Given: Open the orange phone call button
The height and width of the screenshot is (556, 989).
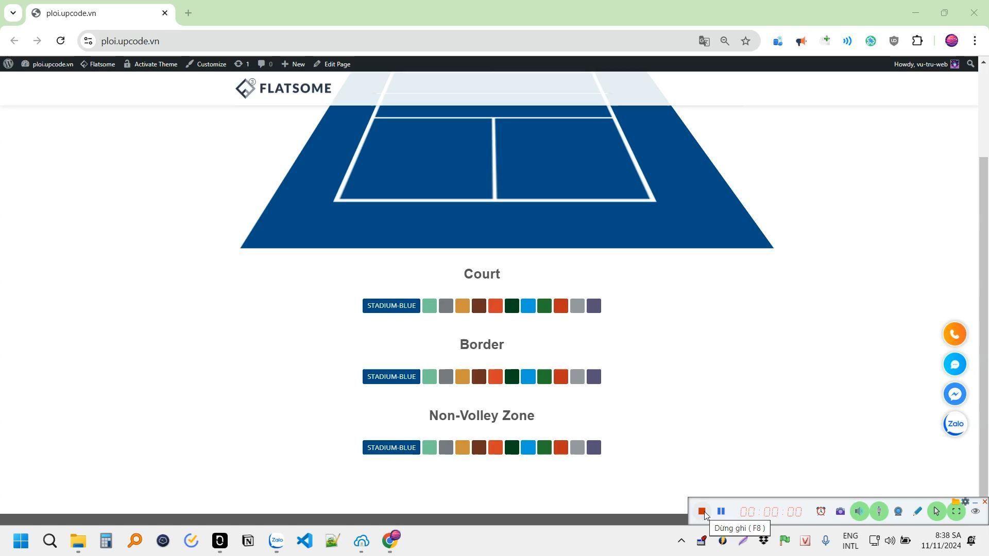Looking at the screenshot, I should coord(954,335).
